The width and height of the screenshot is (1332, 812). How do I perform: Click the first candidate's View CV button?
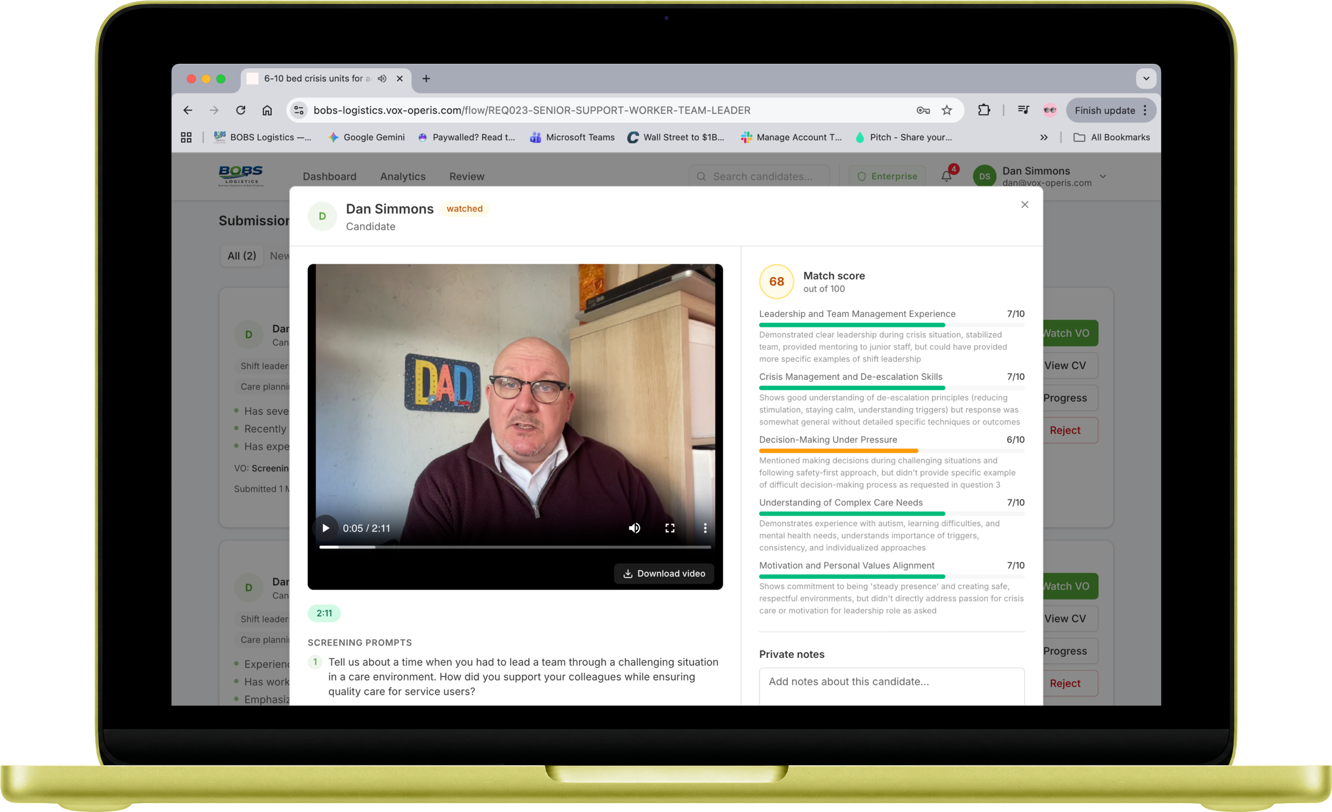point(1070,366)
